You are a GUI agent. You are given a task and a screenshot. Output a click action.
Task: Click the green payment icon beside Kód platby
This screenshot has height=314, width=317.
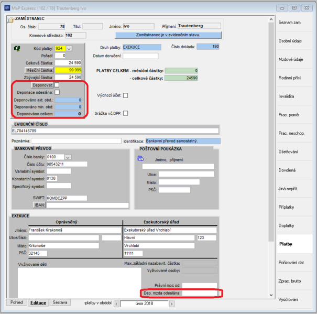pyautogui.click(x=17, y=49)
